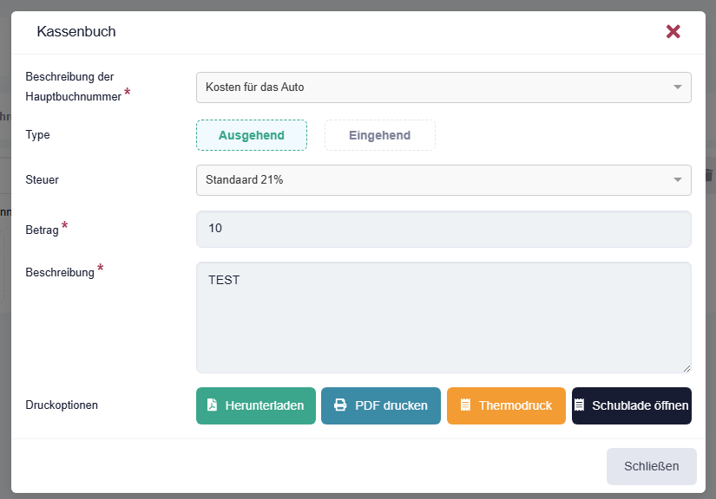Click the Betrag field label
The image size is (716, 499).
tap(42, 230)
